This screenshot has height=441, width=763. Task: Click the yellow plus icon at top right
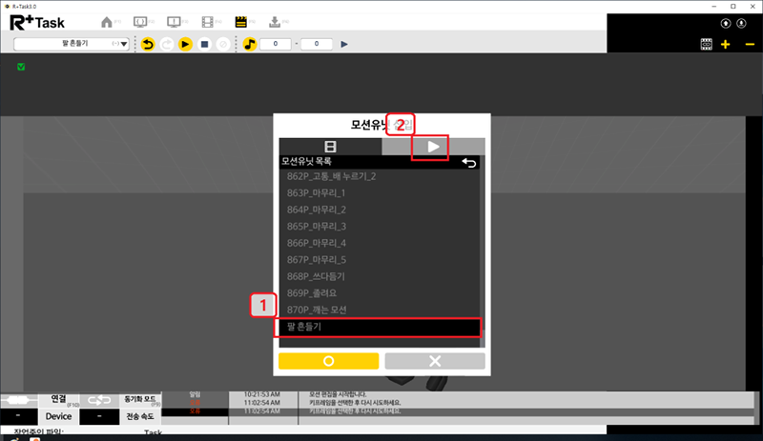pyautogui.click(x=726, y=45)
